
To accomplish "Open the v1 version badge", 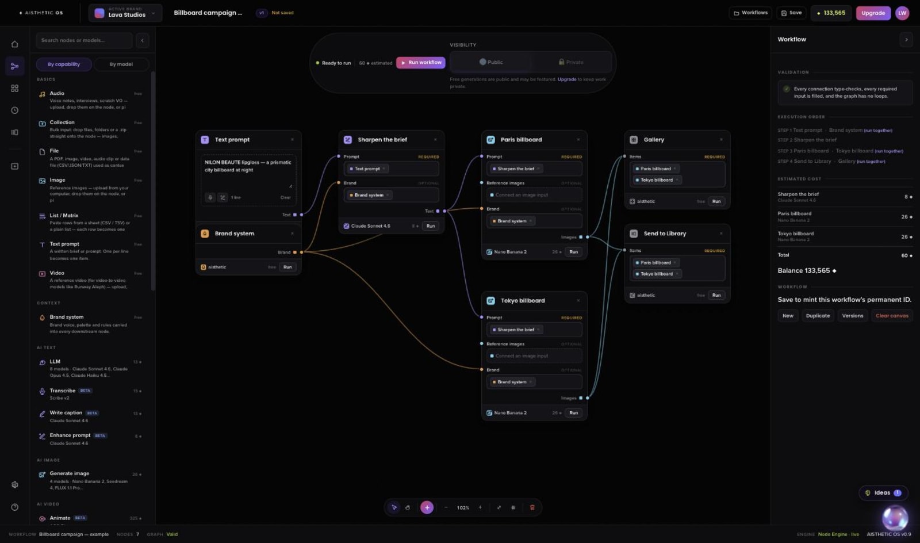I will point(262,13).
